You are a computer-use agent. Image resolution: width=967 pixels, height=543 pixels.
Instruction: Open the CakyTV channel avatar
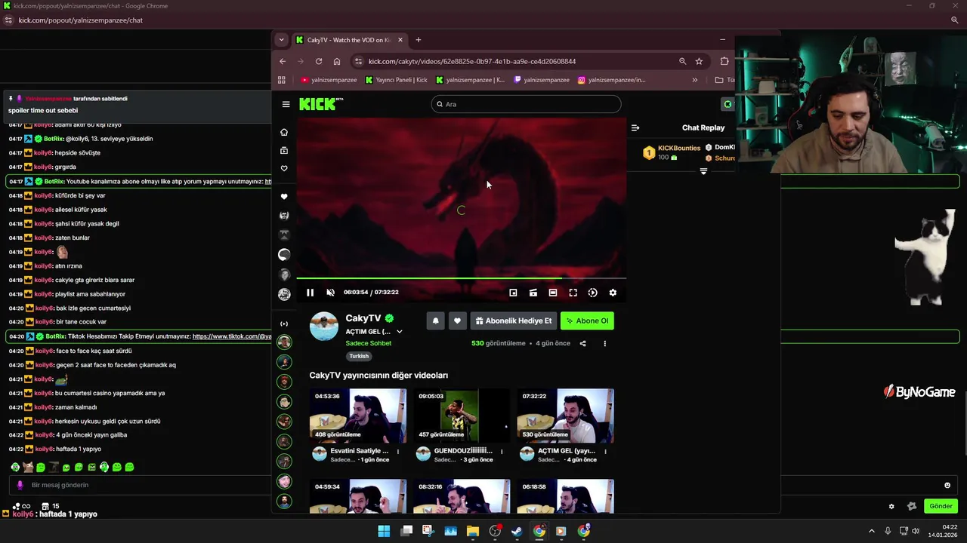coord(324,327)
